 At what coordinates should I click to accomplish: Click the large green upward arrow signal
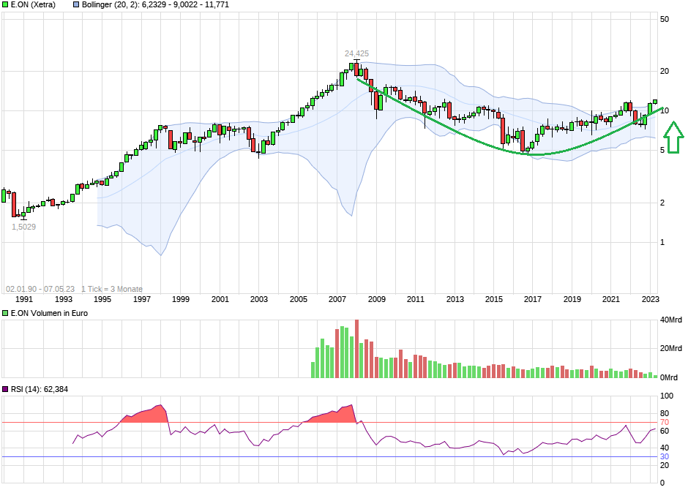point(673,139)
